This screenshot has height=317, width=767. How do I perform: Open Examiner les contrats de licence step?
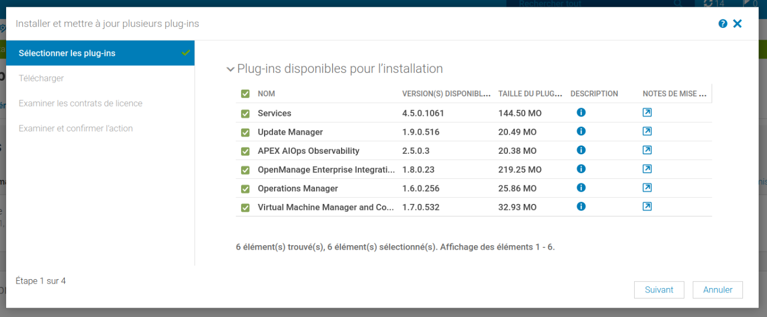80,103
